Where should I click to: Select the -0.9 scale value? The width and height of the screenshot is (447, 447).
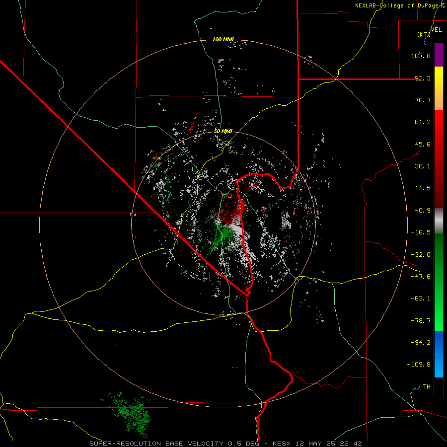click(423, 211)
